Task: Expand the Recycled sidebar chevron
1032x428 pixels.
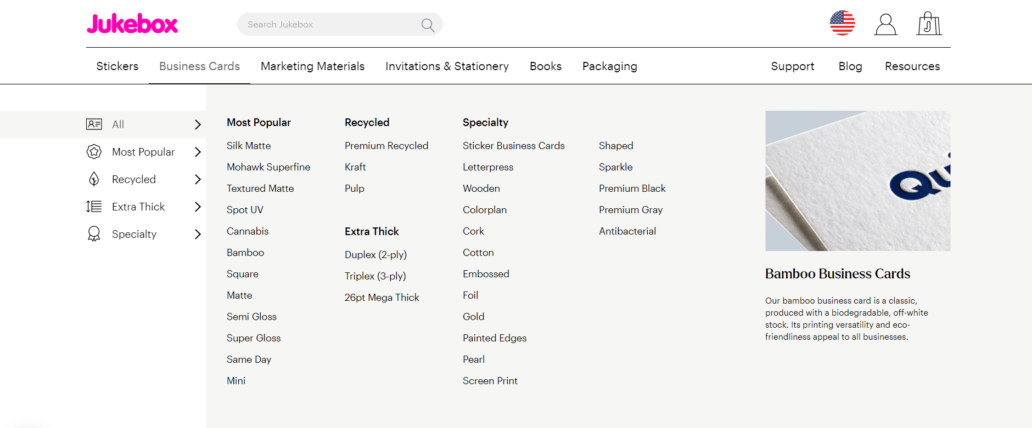Action: 198,179
